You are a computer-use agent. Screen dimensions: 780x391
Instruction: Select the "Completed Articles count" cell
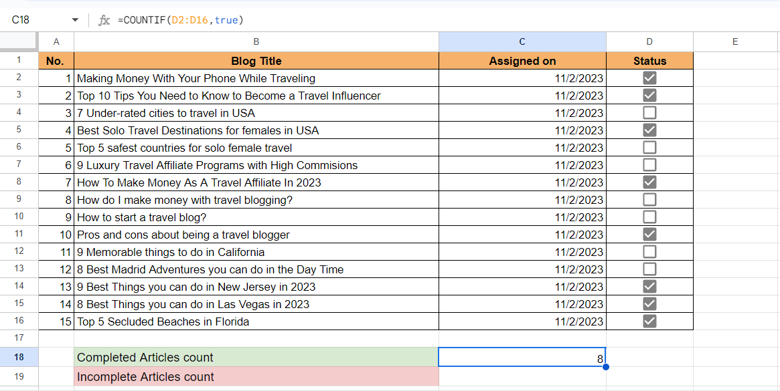[x=256, y=357]
